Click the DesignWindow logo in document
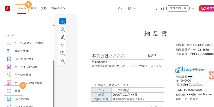This screenshot has height=107, width=214. [x=190, y=70]
